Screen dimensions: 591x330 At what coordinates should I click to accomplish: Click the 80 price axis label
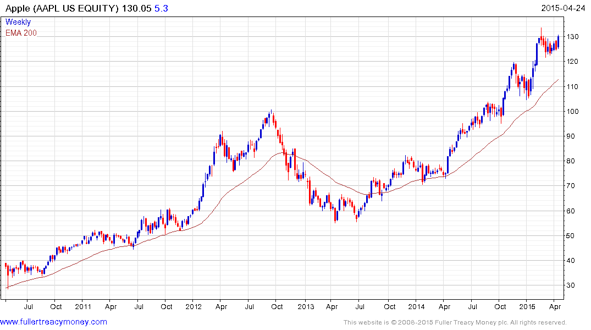tap(571, 161)
